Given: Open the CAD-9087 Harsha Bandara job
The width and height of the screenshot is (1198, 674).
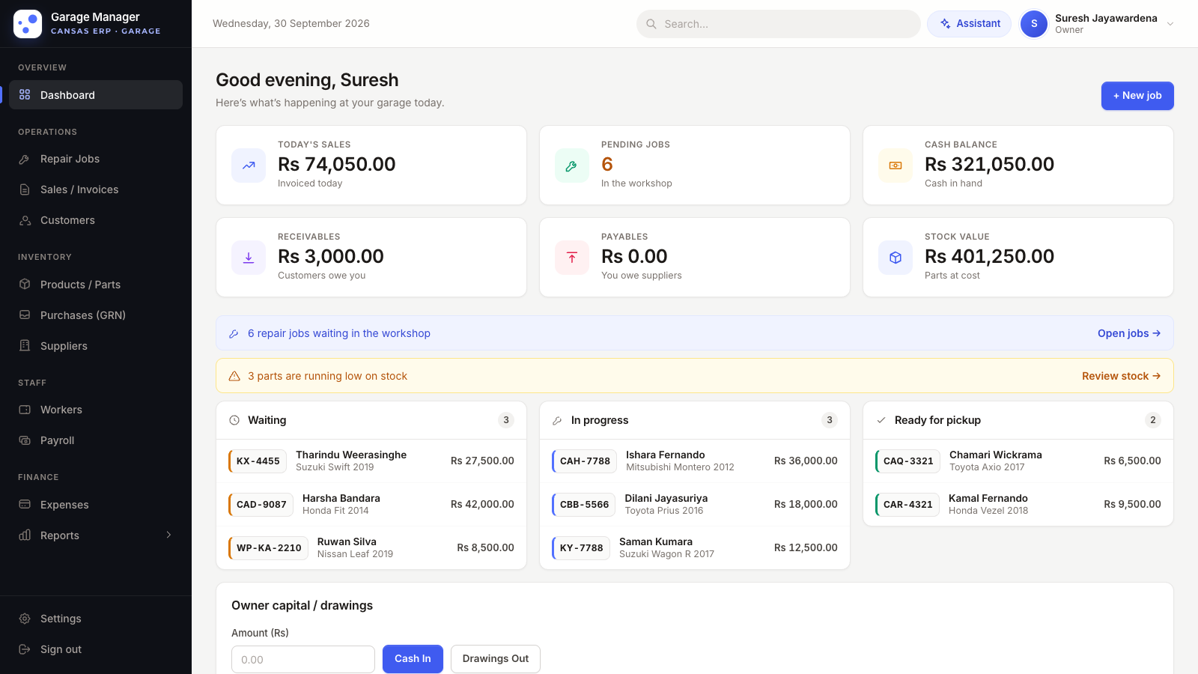Looking at the screenshot, I should pos(371,505).
